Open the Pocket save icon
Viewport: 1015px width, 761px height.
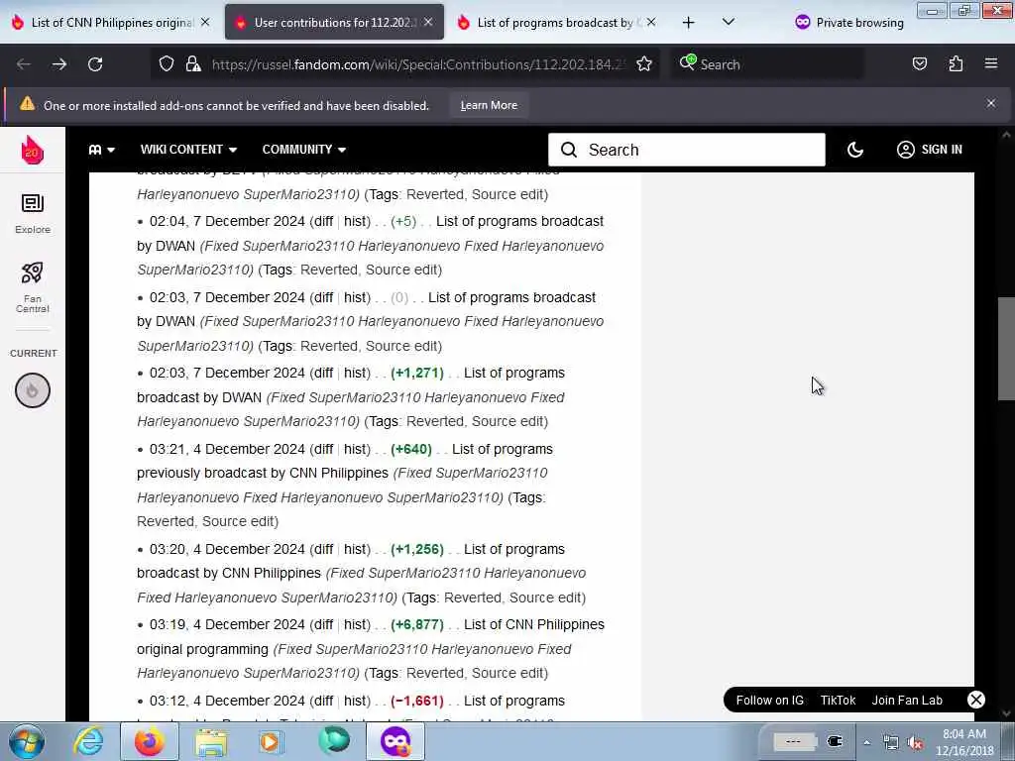(919, 64)
